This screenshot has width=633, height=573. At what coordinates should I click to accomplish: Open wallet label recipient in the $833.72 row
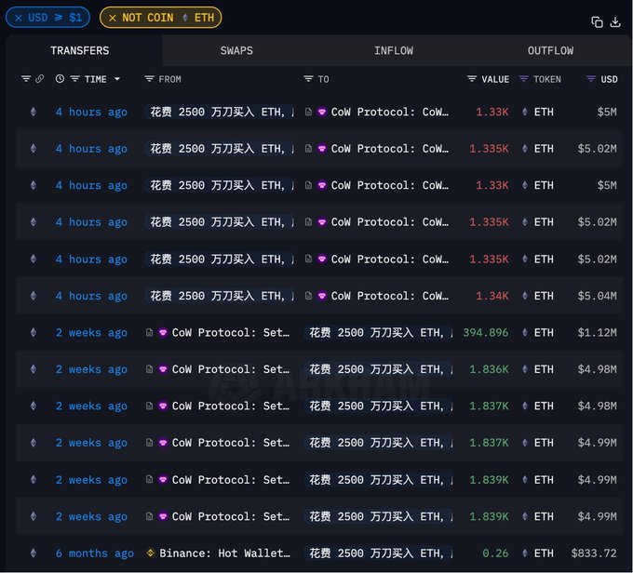coord(380,553)
